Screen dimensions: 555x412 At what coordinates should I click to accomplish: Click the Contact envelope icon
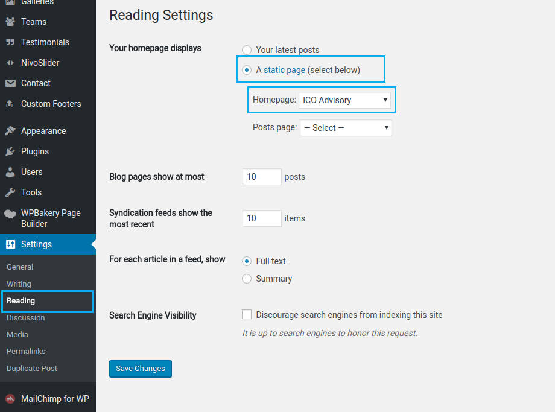10,83
